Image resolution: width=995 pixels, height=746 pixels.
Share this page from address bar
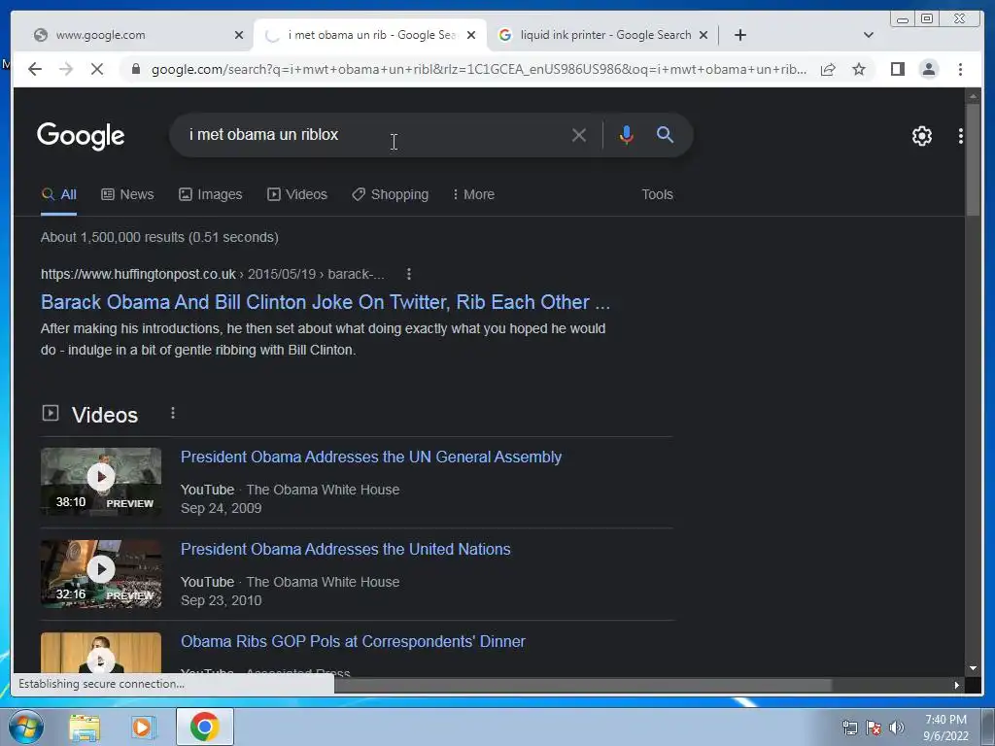(x=828, y=69)
